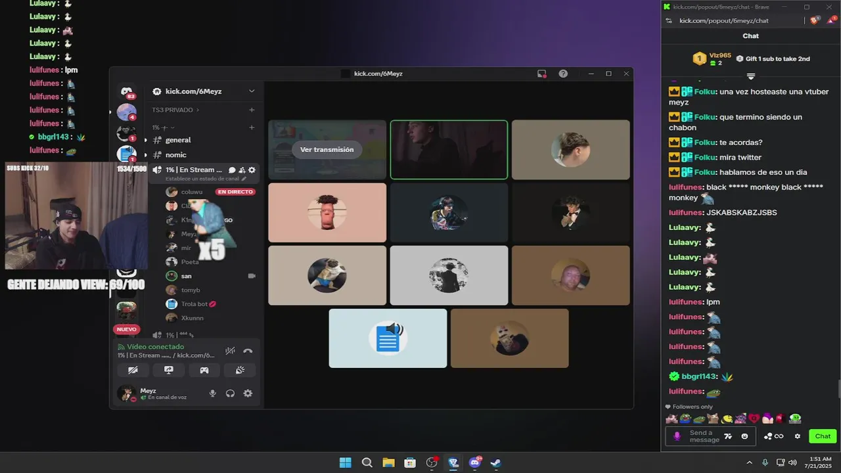Collapse the 1% category chevron
This screenshot has width=841, height=473.
(172, 127)
